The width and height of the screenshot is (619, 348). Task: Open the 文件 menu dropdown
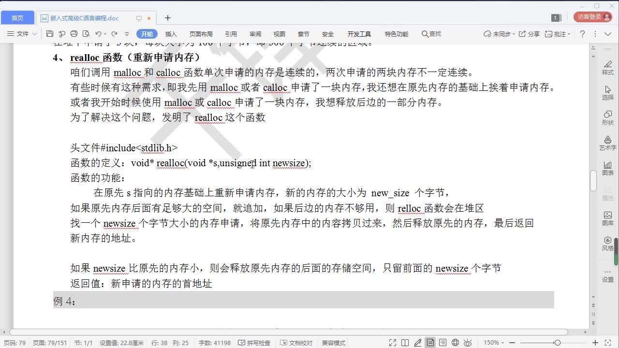(x=22, y=34)
